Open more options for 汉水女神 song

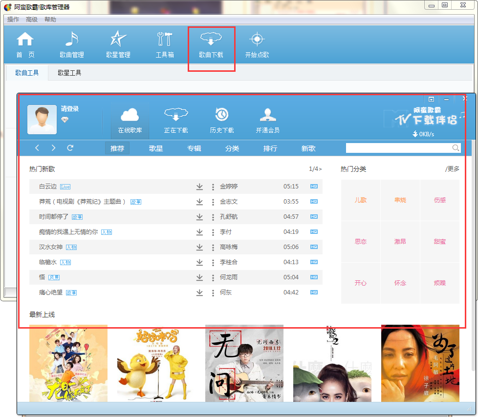213,247
